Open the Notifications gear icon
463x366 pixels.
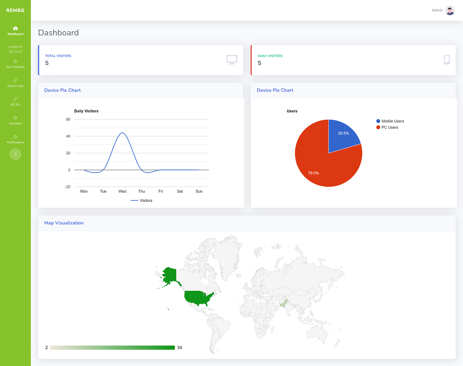[15, 136]
